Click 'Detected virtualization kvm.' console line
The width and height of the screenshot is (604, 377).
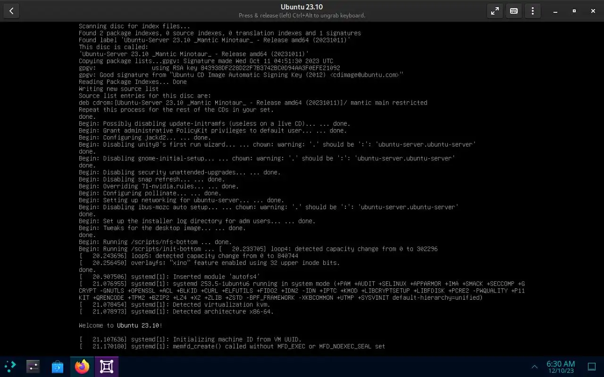coord(176,305)
